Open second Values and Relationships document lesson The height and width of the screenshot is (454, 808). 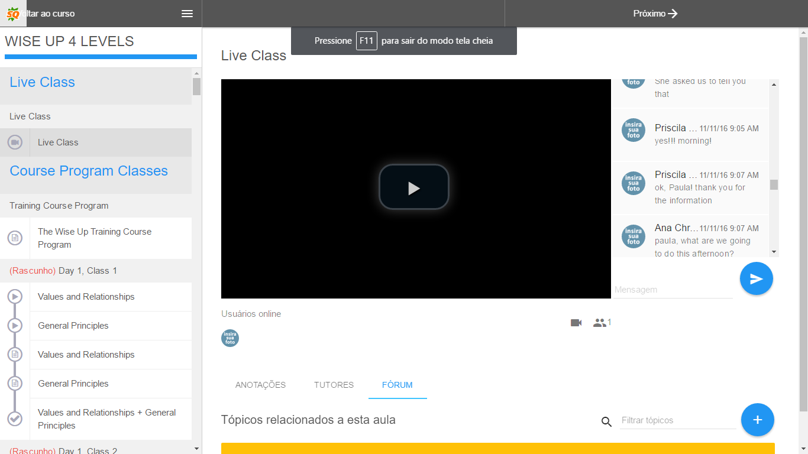pyautogui.click(x=111, y=355)
